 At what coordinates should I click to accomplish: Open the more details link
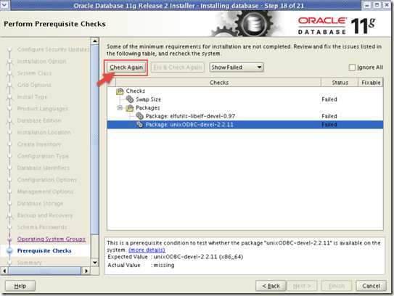pyautogui.click(x=147, y=250)
